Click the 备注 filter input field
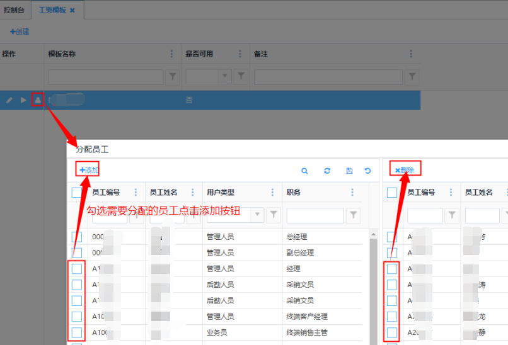Image resolution: width=508 pixels, height=345 pixels. [x=328, y=77]
